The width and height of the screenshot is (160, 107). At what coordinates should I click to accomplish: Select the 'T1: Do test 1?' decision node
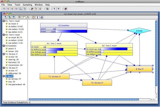54,76
